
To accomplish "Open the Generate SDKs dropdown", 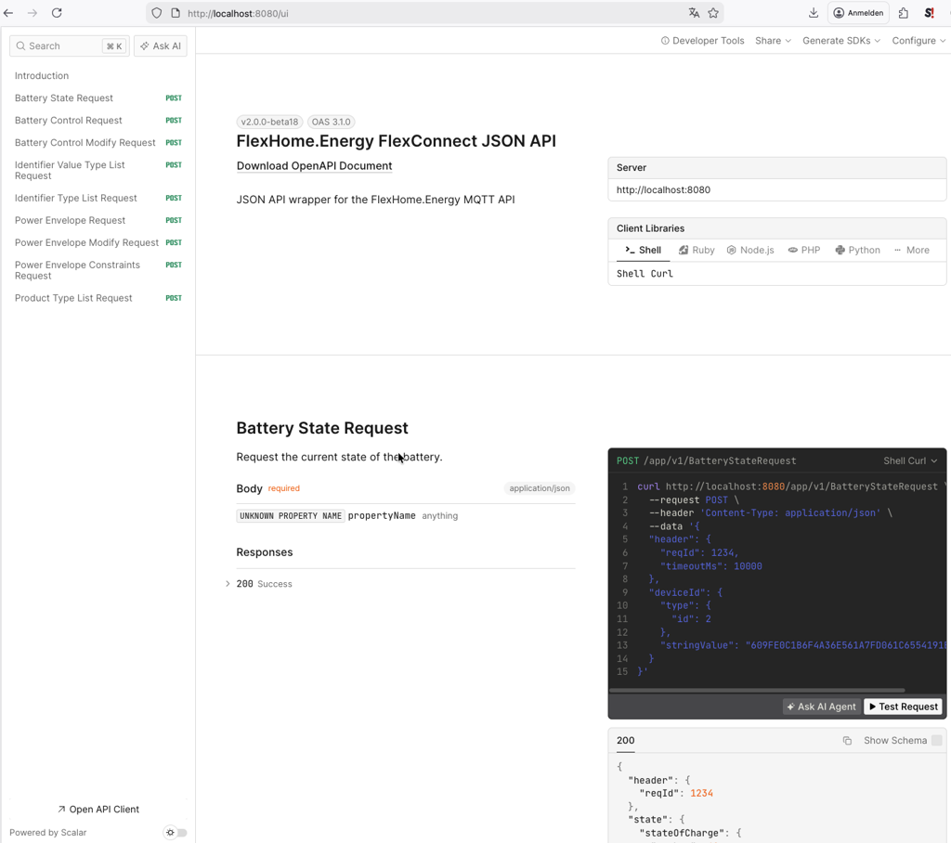I will pos(840,41).
